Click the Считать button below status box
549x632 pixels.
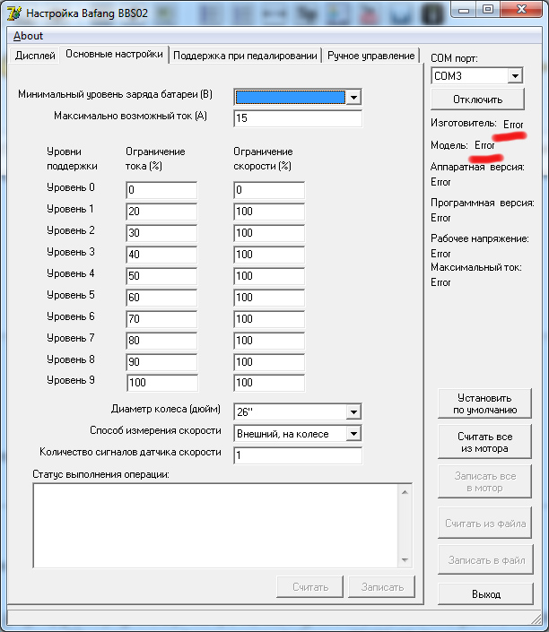[x=309, y=587]
